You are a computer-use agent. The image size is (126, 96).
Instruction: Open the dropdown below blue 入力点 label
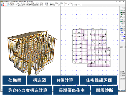123,35
